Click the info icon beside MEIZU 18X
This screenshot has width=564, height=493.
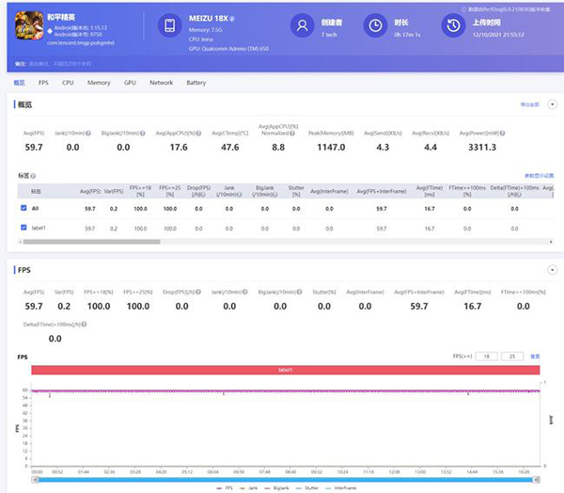click(x=233, y=19)
